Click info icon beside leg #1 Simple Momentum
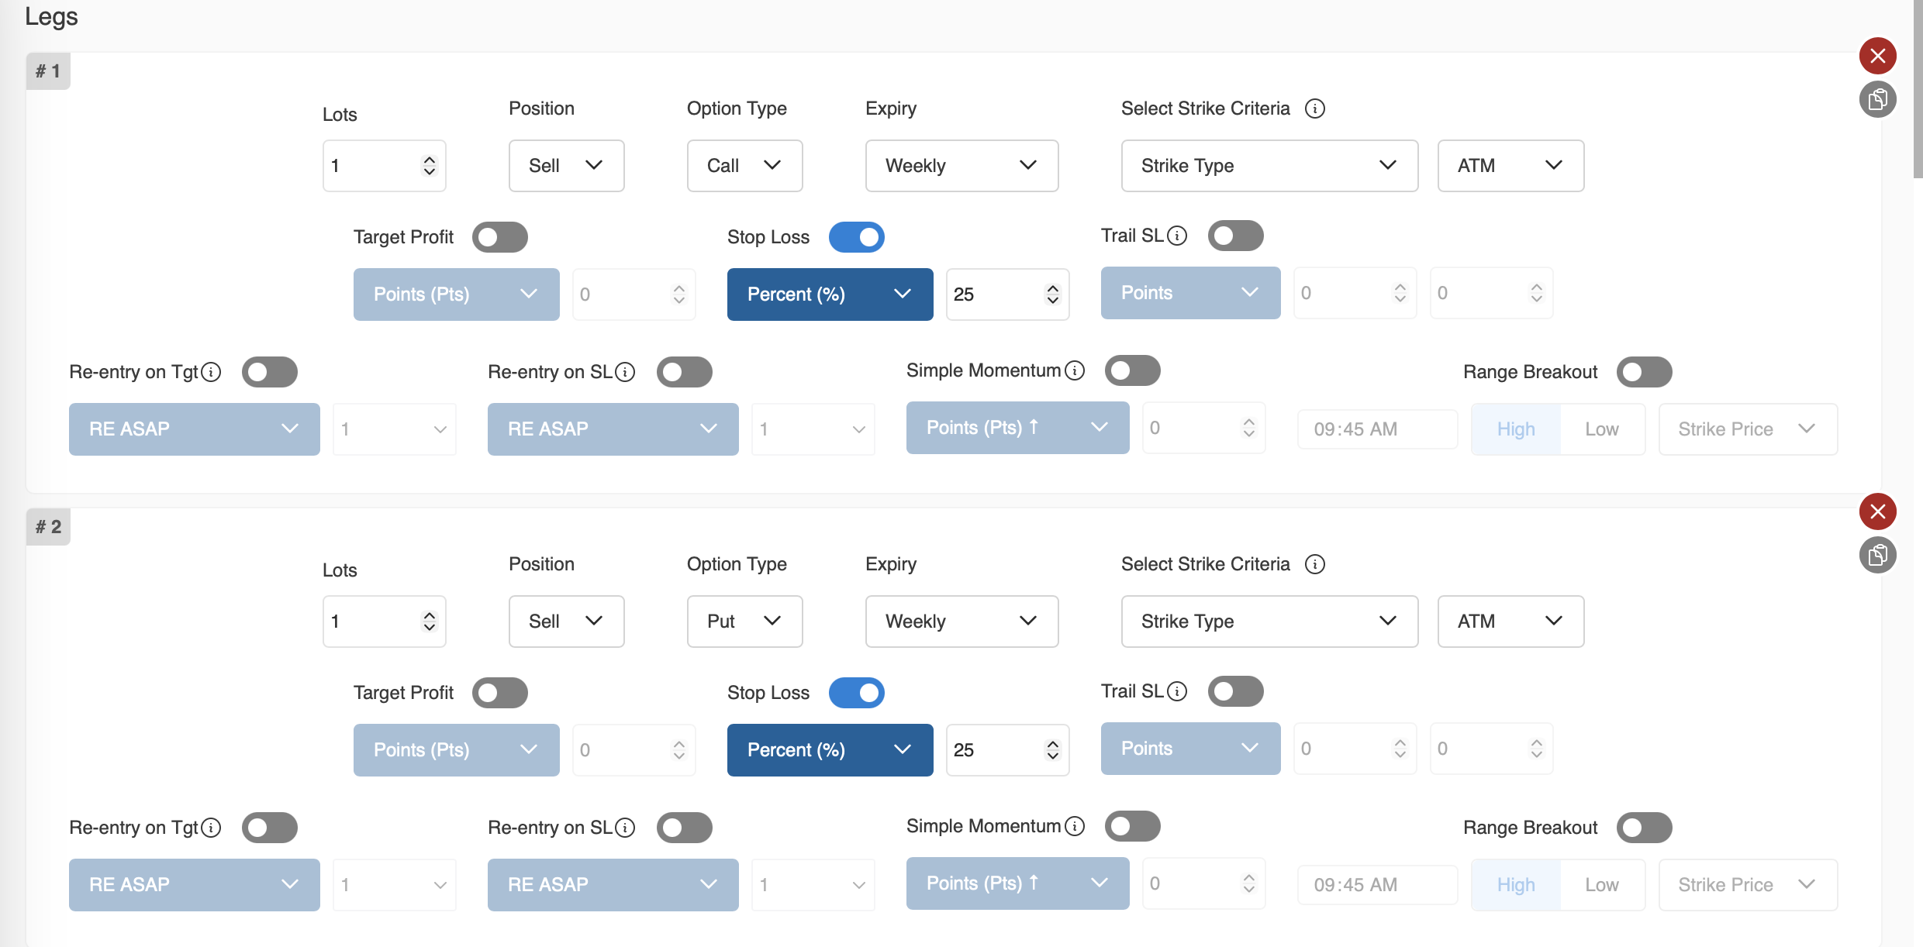 [x=1074, y=370]
